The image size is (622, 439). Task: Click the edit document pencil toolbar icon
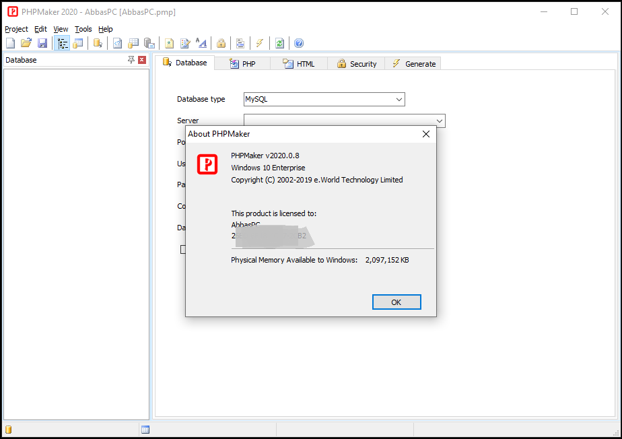pyautogui.click(x=185, y=43)
